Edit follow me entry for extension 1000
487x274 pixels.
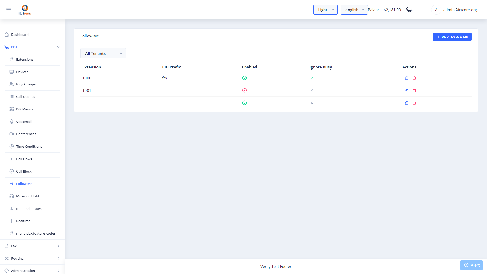[406, 78]
